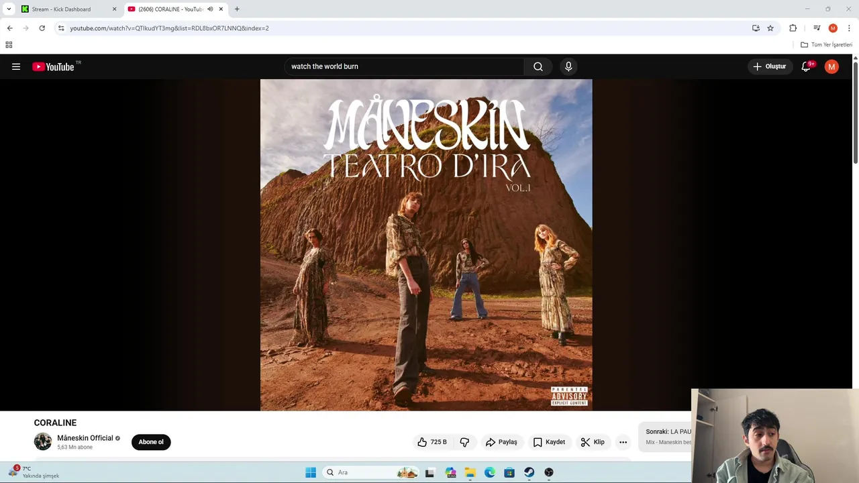Open Måneskin Official channel name link
Screen dimensions: 859x483
click(x=85, y=438)
